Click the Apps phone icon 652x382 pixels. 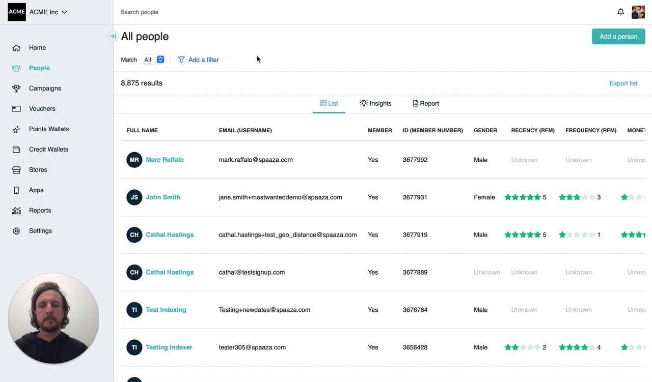coord(16,190)
